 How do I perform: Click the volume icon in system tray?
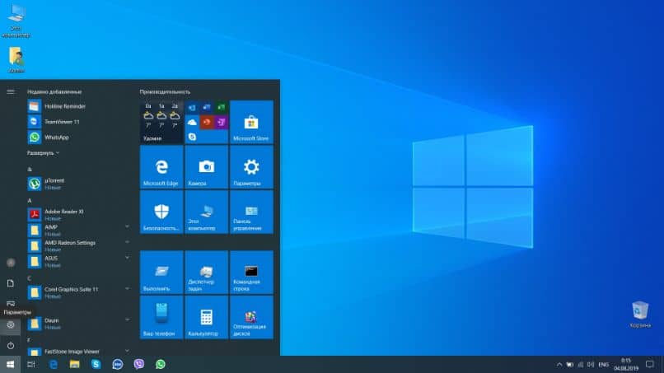[x=591, y=365]
